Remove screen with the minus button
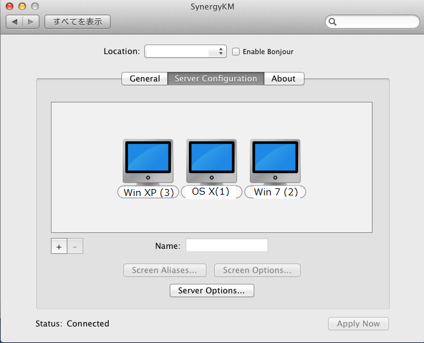Image resolution: width=424 pixels, height=343 pixels. coord(75,246)
